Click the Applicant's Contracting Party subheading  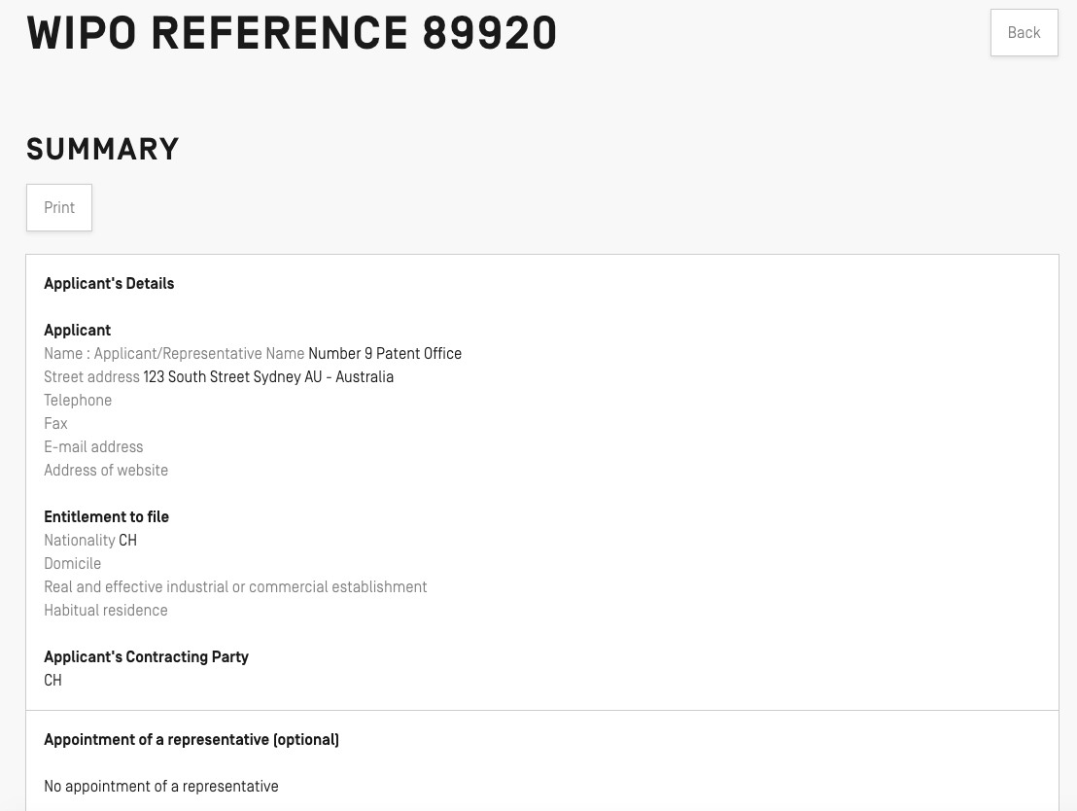pos(146,657)
